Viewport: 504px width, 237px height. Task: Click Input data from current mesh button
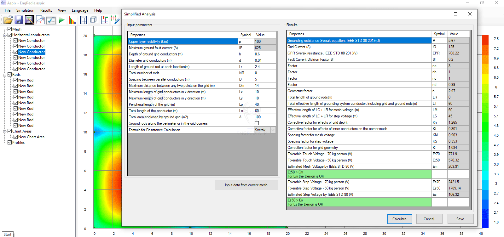246,185
